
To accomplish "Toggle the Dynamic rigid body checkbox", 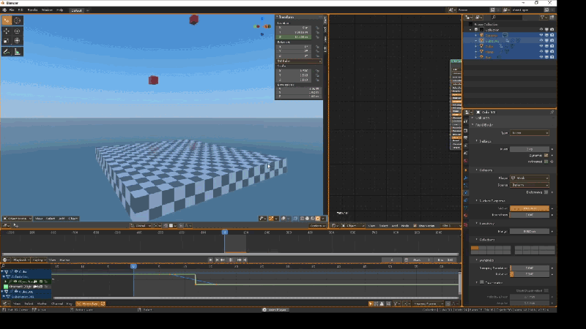I will pyautogui.click(x=546, y=155).
